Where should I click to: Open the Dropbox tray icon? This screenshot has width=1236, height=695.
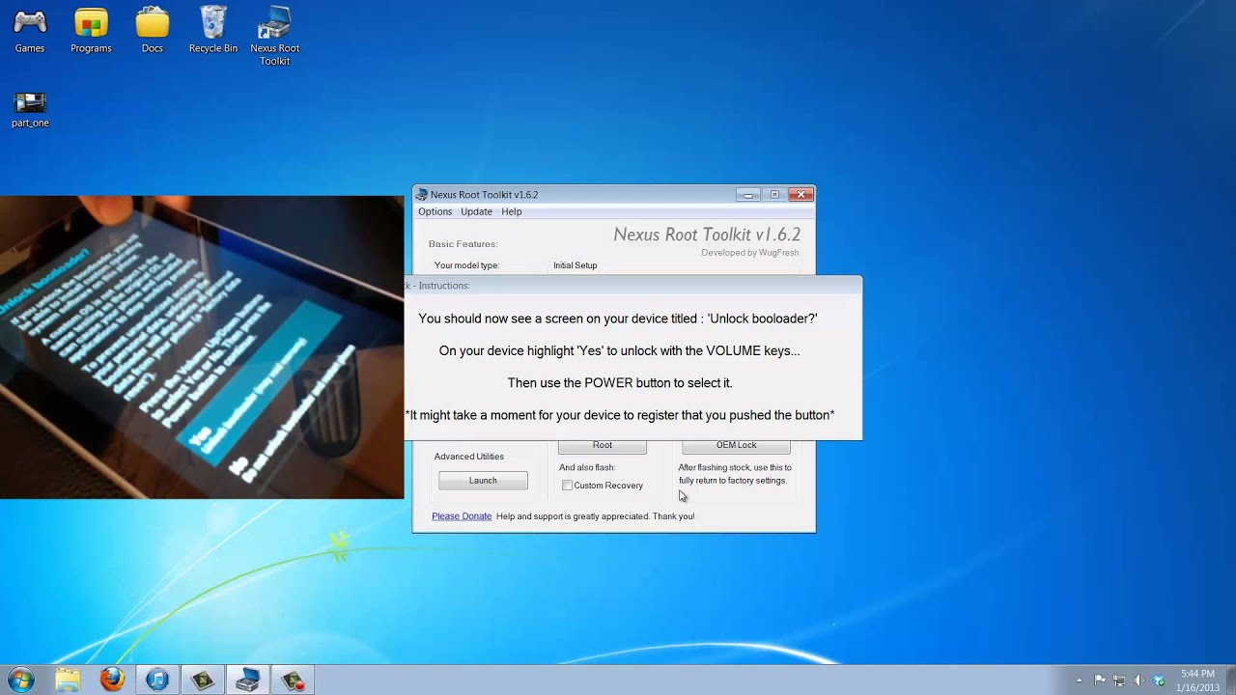(1159, 681)
